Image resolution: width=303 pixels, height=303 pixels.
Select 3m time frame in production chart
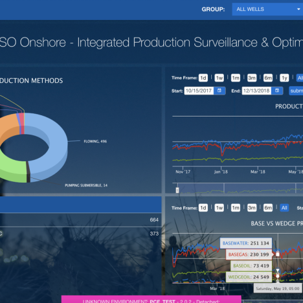(x=252, y=78)
